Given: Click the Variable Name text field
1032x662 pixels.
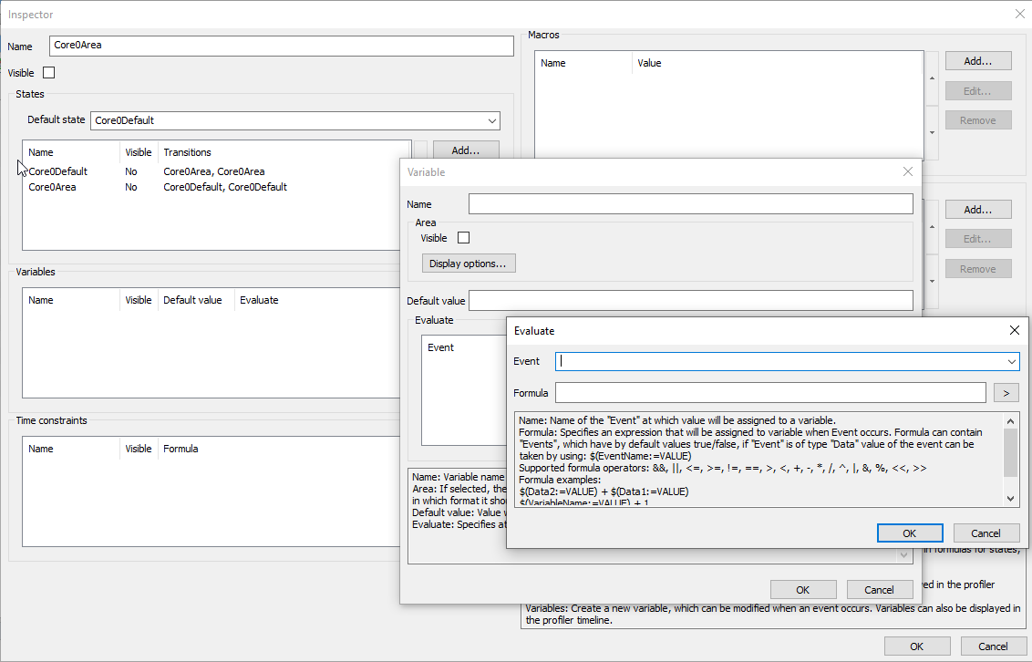Looking at the screenshot, I should (690, 204).
